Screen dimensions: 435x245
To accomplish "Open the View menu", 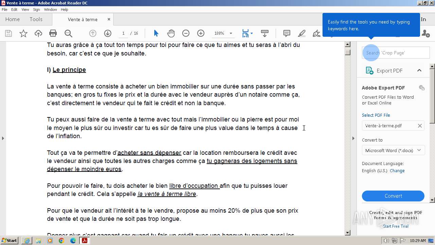I will pyautogui.click(x=25, y=10).
